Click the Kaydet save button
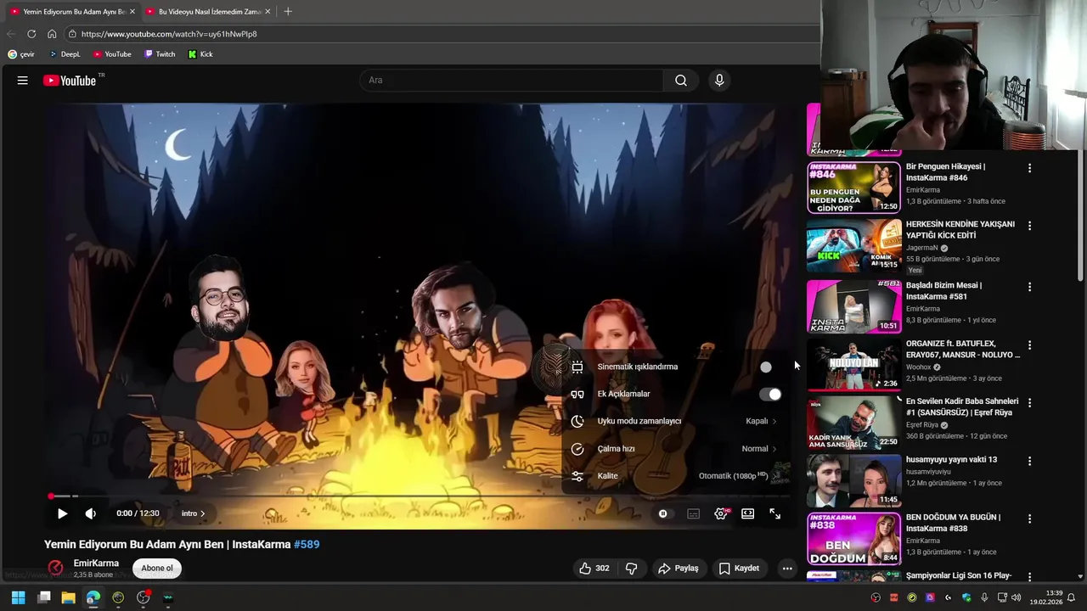Viewport: 1087px width, 611px height. [739, 569]
